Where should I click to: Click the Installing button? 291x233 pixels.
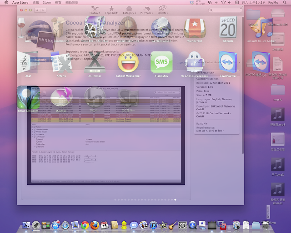pyautogui.click(x=40, y=60)
